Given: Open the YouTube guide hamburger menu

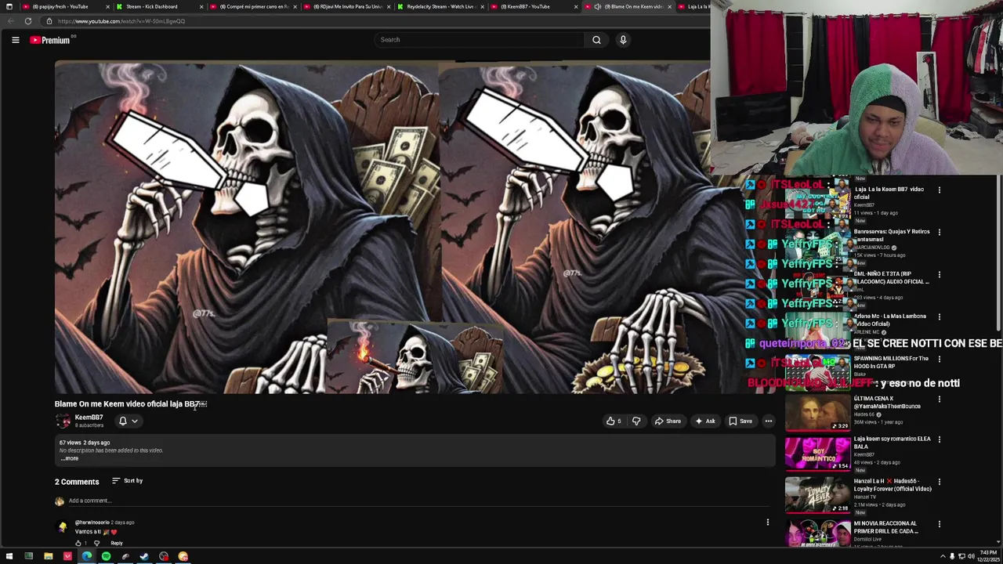Looking at the screenshot, I should click(x=15, y=40).
